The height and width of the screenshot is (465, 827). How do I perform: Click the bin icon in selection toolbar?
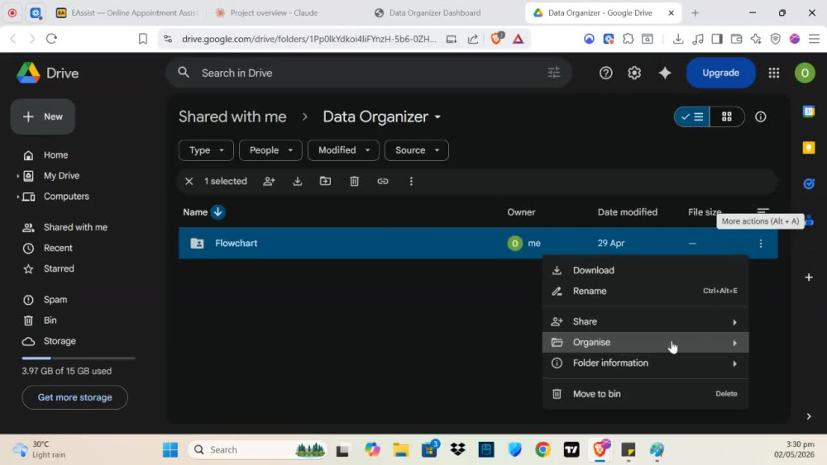[x=355, y=181]
